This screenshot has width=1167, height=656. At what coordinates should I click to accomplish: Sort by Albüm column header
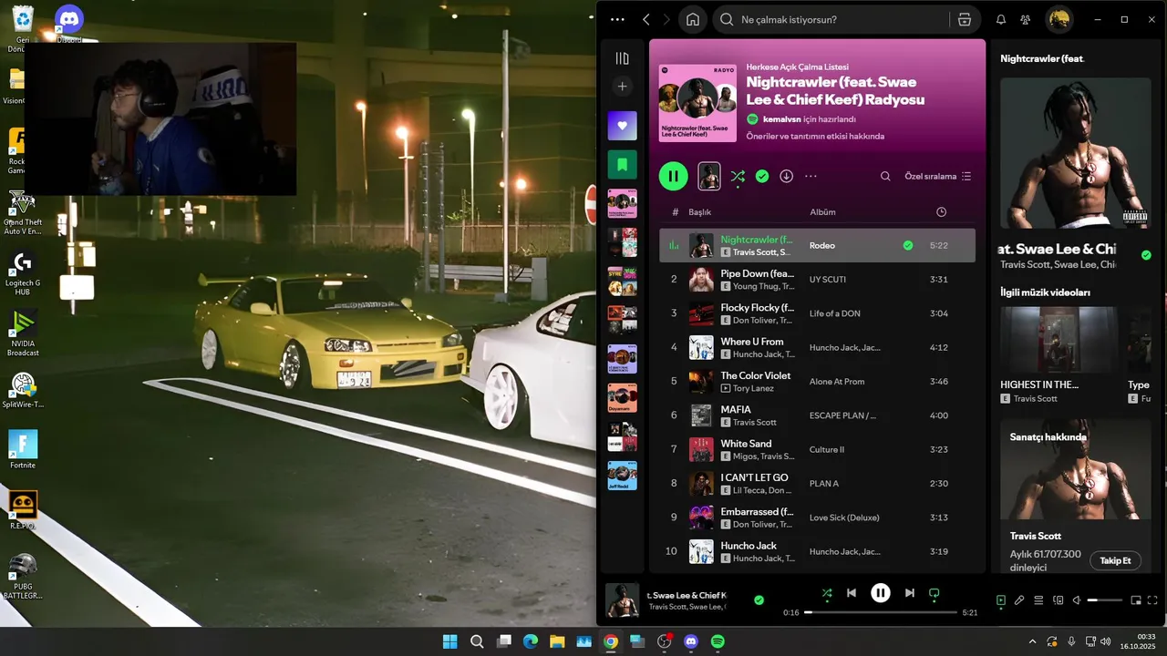coord(822,212)
